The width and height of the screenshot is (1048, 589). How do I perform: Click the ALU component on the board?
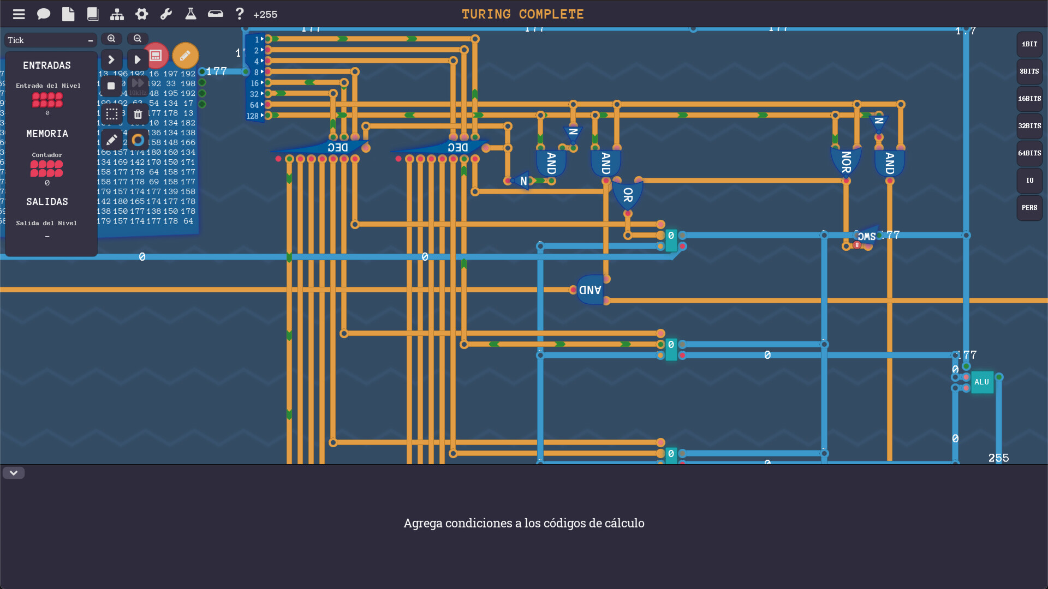(x=981, y=382)
